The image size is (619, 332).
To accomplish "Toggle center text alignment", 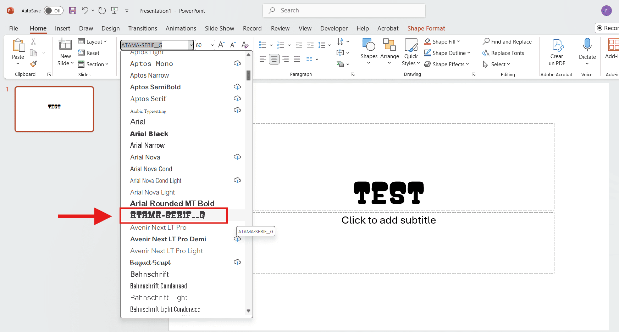I will pos(274,59).
